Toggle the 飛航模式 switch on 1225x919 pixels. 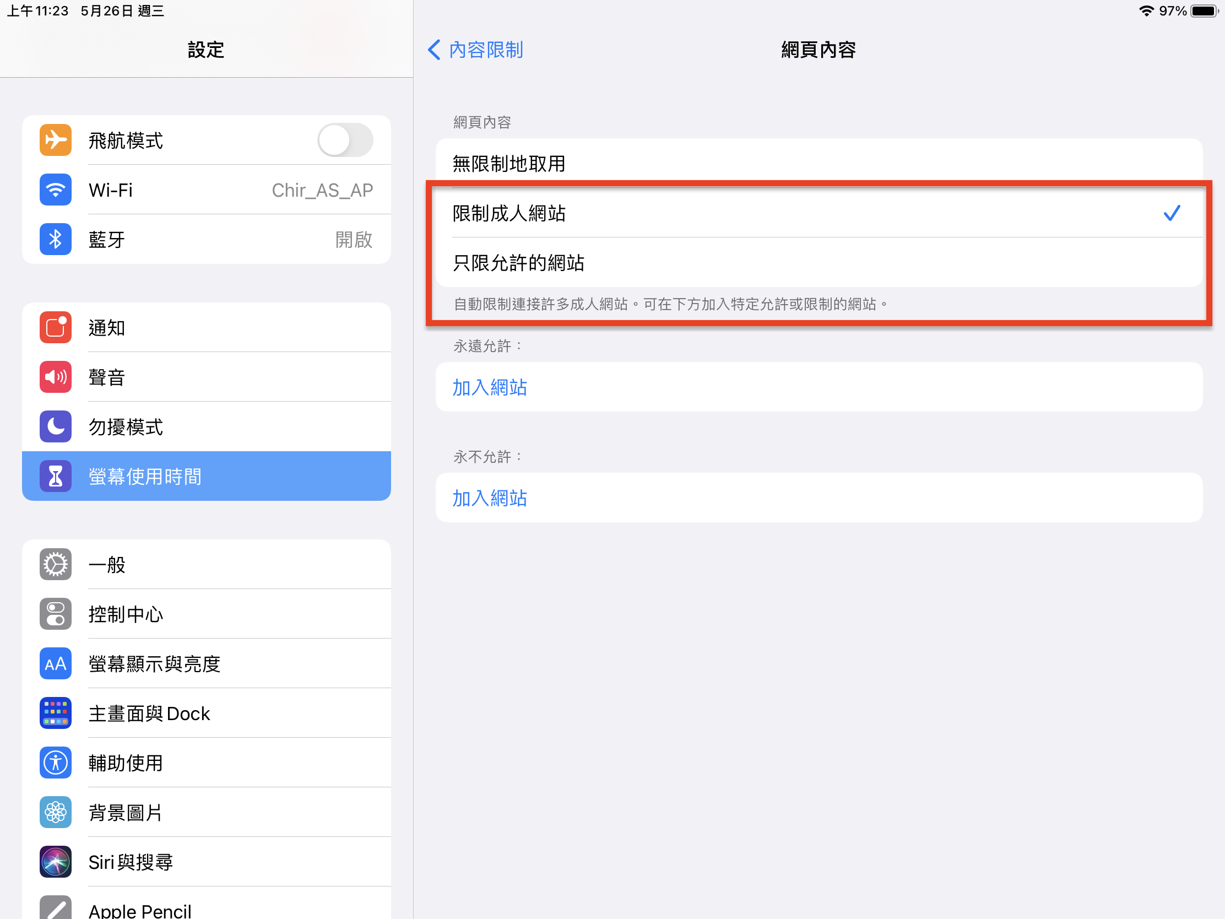pos(344,140)
